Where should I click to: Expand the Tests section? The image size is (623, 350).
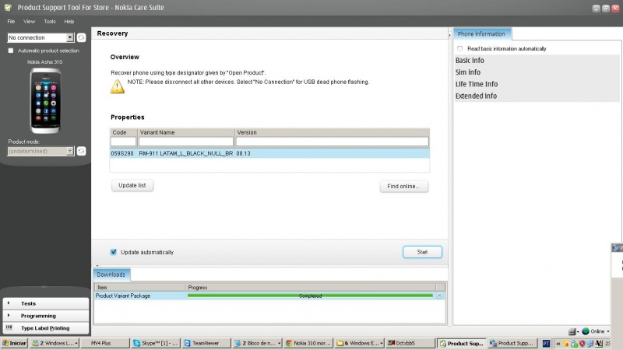coord(46,303)
